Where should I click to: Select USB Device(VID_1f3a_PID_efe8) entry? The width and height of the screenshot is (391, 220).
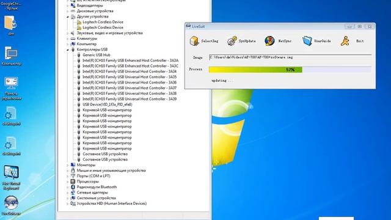(108, 105)
